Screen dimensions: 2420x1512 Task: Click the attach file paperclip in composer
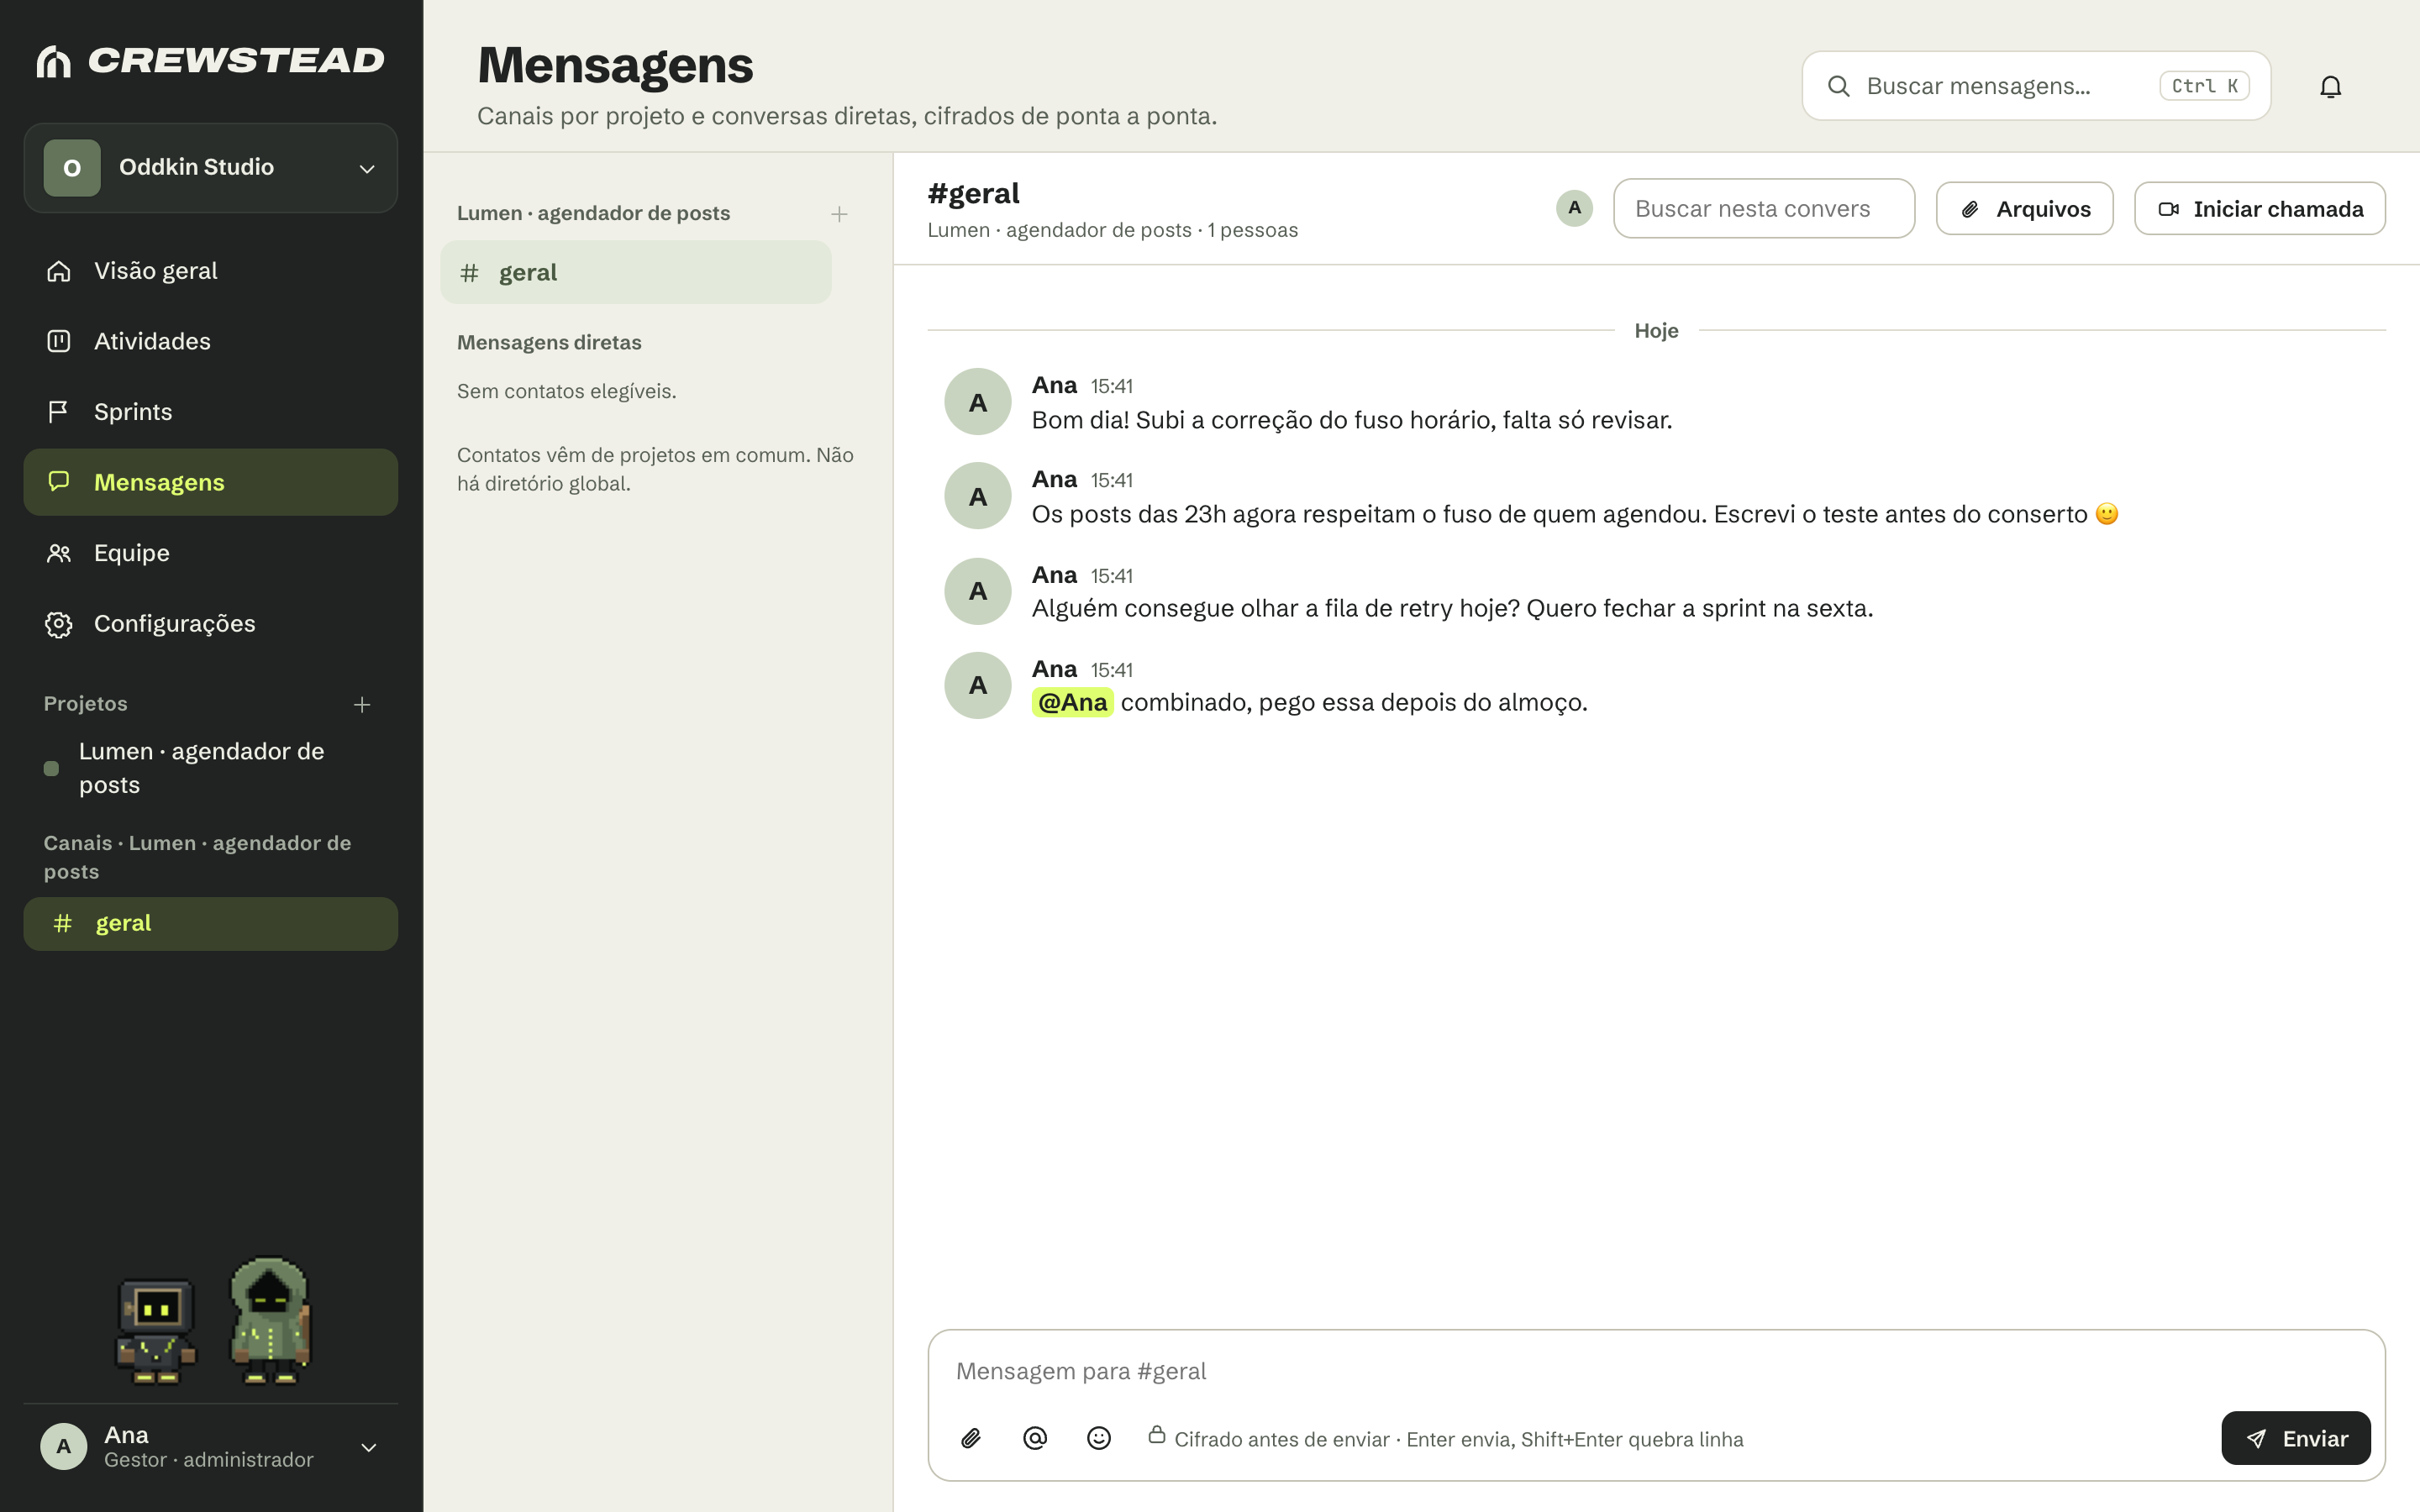971,1438
